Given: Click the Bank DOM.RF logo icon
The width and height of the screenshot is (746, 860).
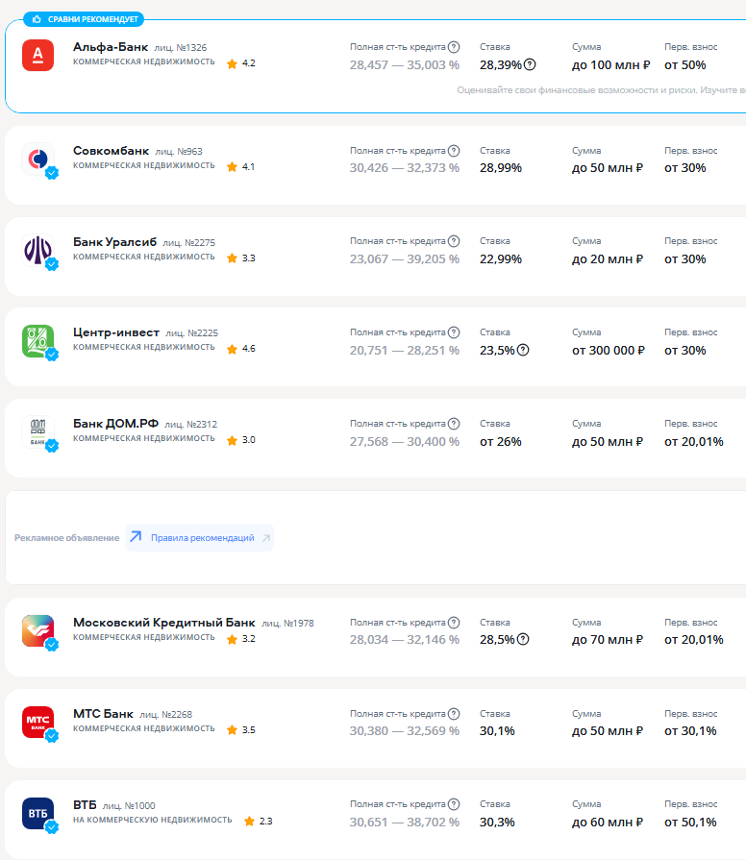Looking at the screenshot, I should tap(37, 432).
